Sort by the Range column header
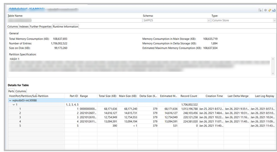 tap(88, 96)
